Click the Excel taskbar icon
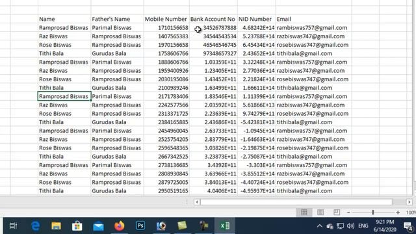The height and width of the screenshot is (234, 416). pos(225,226)
